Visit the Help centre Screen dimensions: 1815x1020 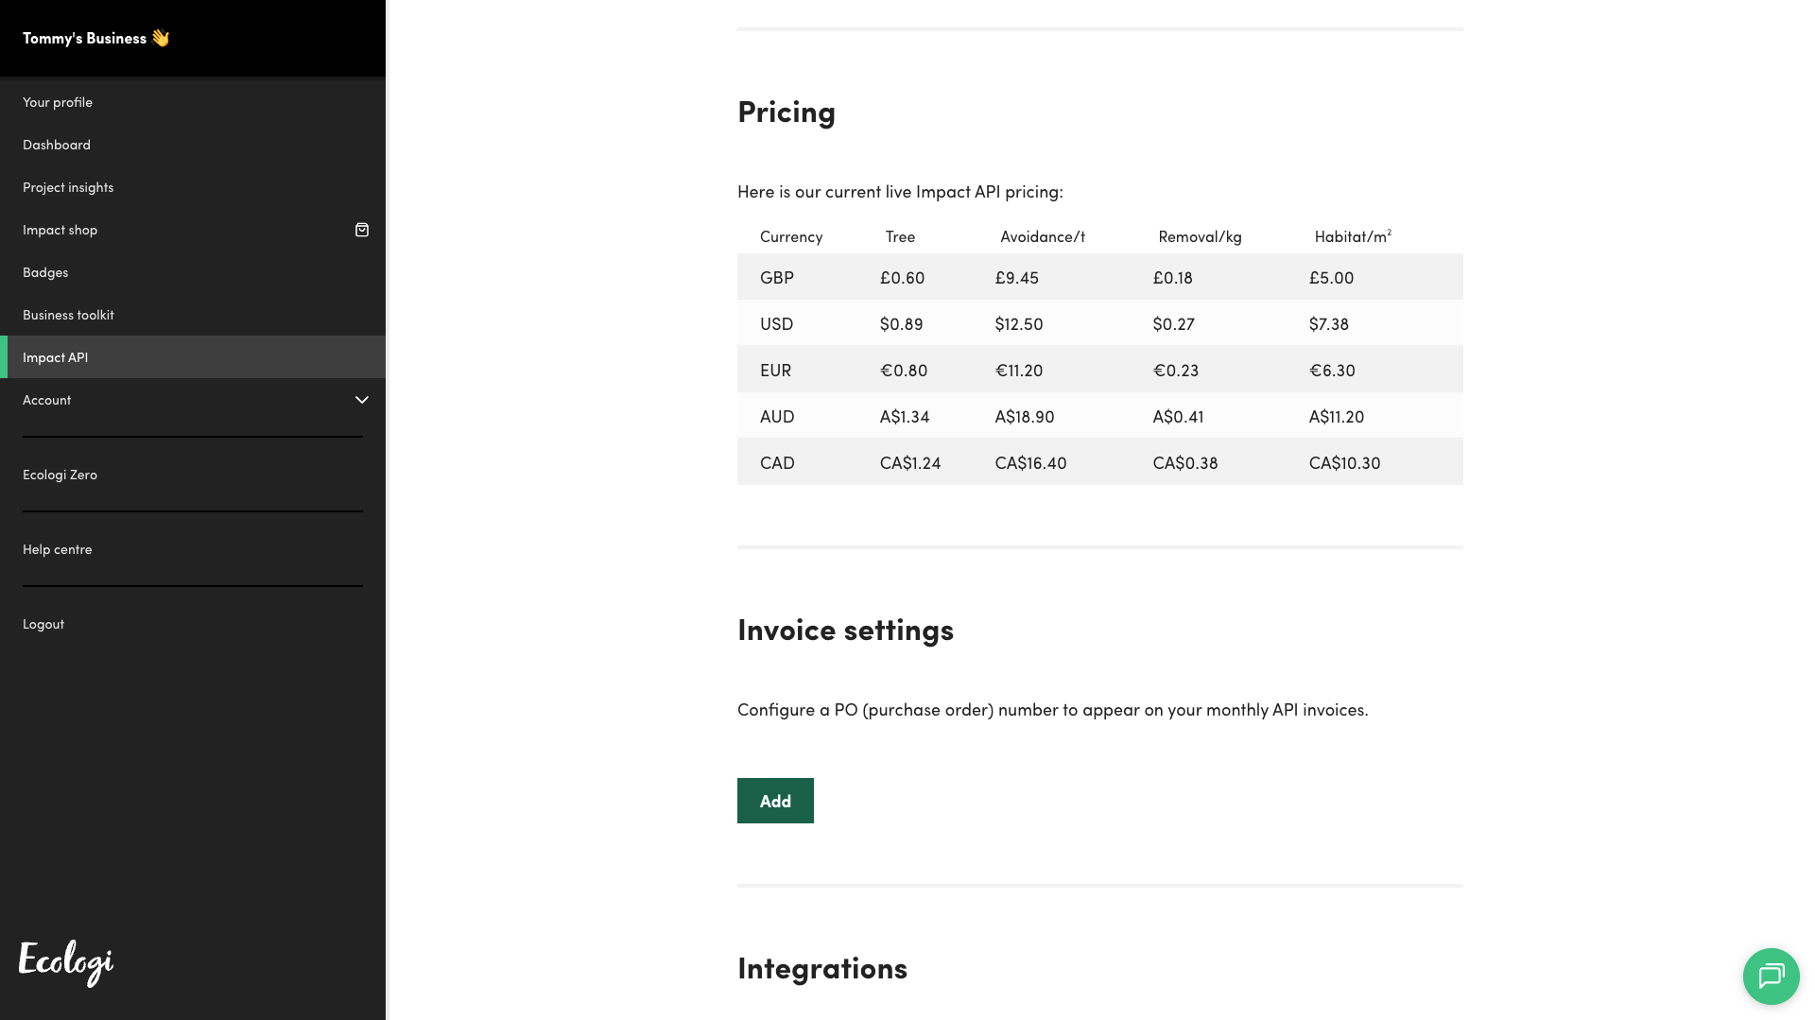click(58, 549)
